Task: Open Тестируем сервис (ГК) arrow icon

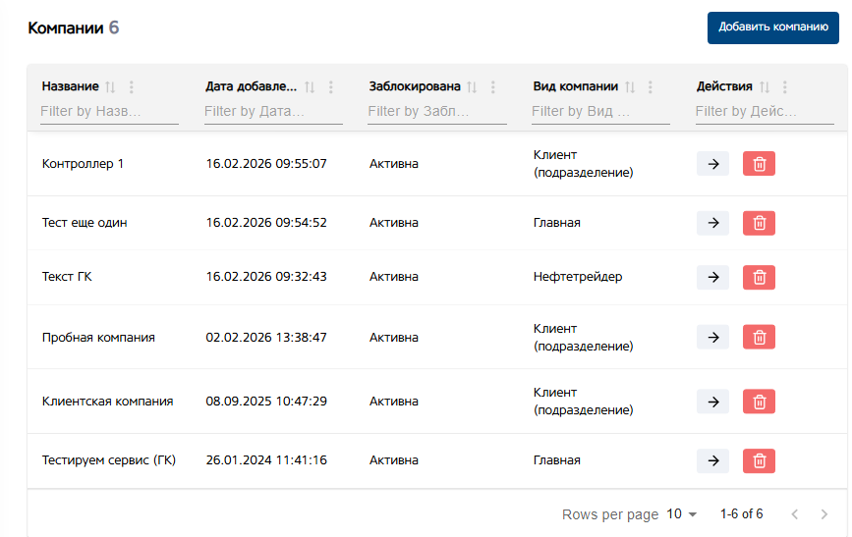Action: click(712, 461)
